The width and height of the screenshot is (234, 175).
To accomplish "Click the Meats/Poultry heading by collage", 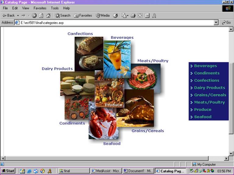I will point(153,61).
